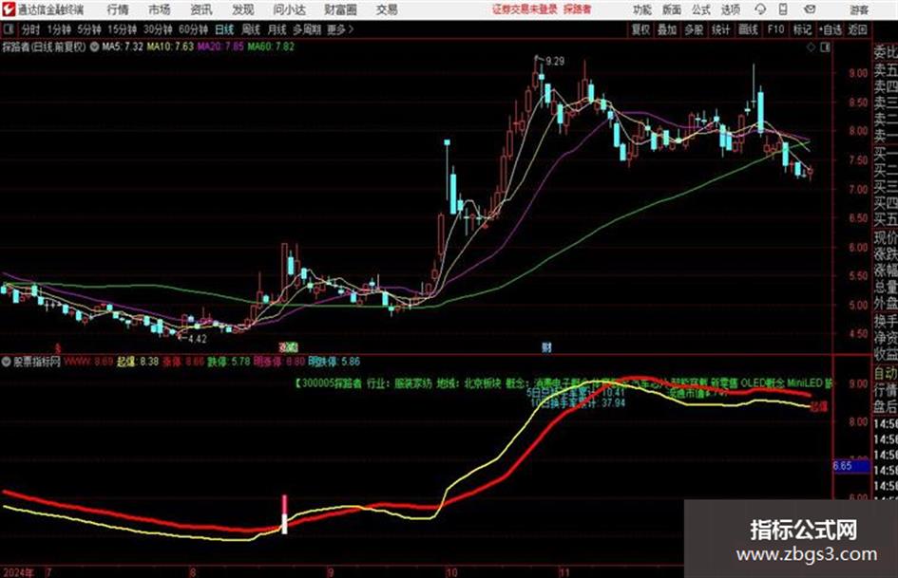Switch to 15分钟 period
This screenshot has width=898, height=578.
tap(122, 29)
